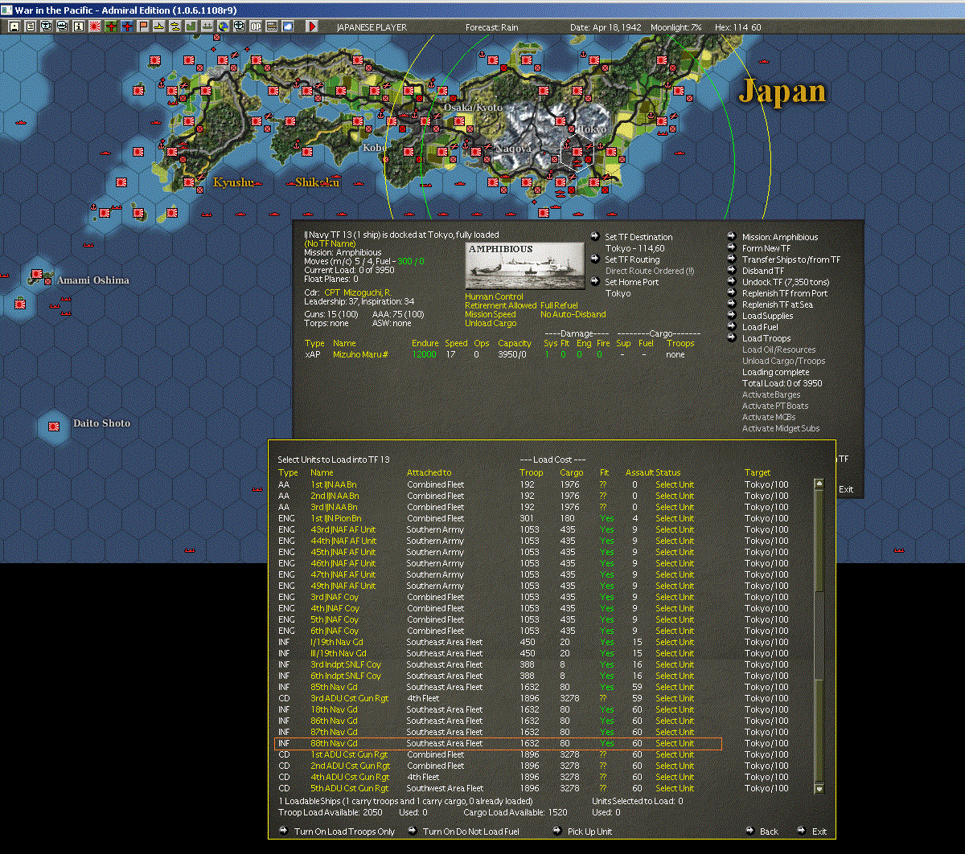Click Select Unit for 3rd Indpt SNLF Coy
Screen dimensions: 965x854
coord(674,664)
